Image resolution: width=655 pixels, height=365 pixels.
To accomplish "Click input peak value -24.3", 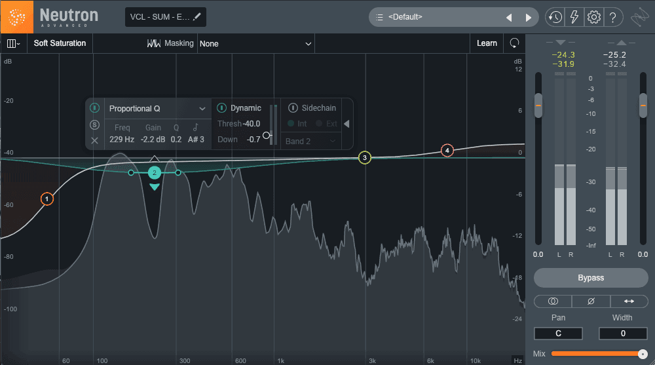I will pyautogui.click(x=563, y=55).
